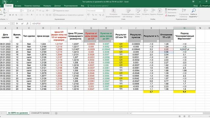Toggle Bold (Ж) formatting
The height and width of the screenshot is (118, 210).
10,15
